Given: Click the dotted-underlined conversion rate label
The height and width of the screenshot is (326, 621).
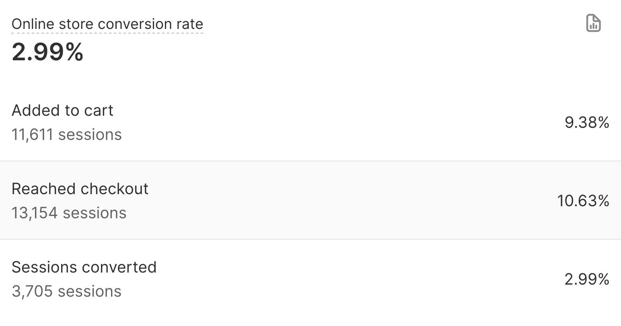Looking at the screenshot, I should tap(107, 24).
